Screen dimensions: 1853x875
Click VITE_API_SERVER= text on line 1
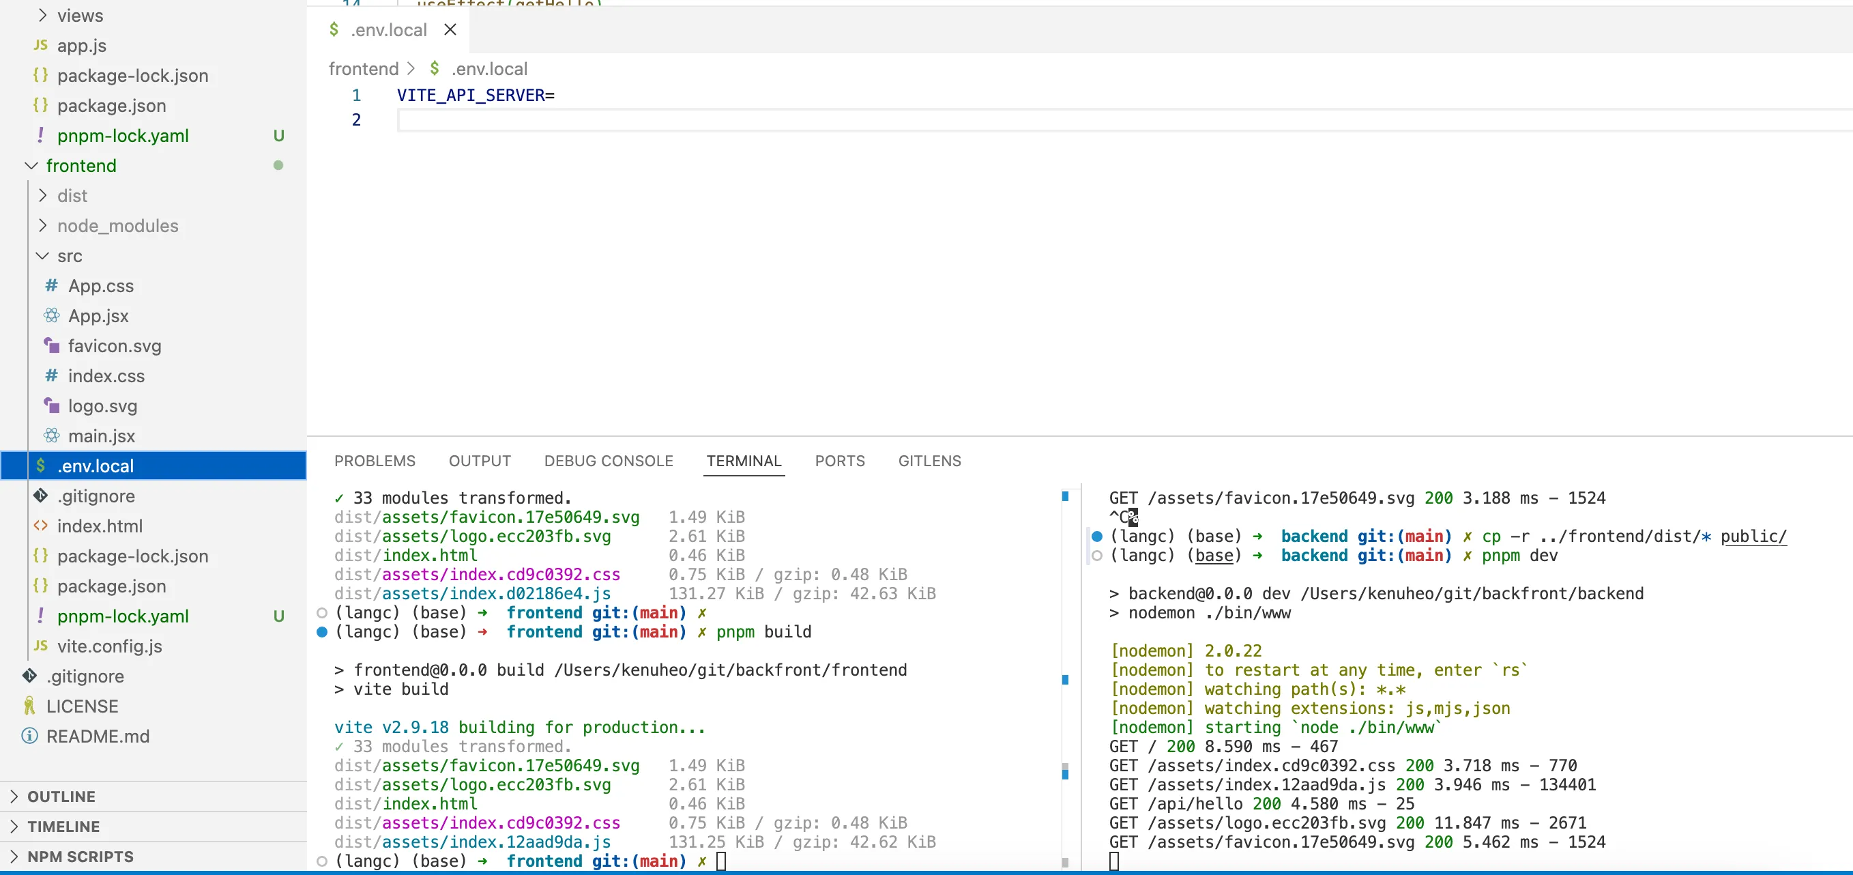pyautogui.click(x=476, y=95)
